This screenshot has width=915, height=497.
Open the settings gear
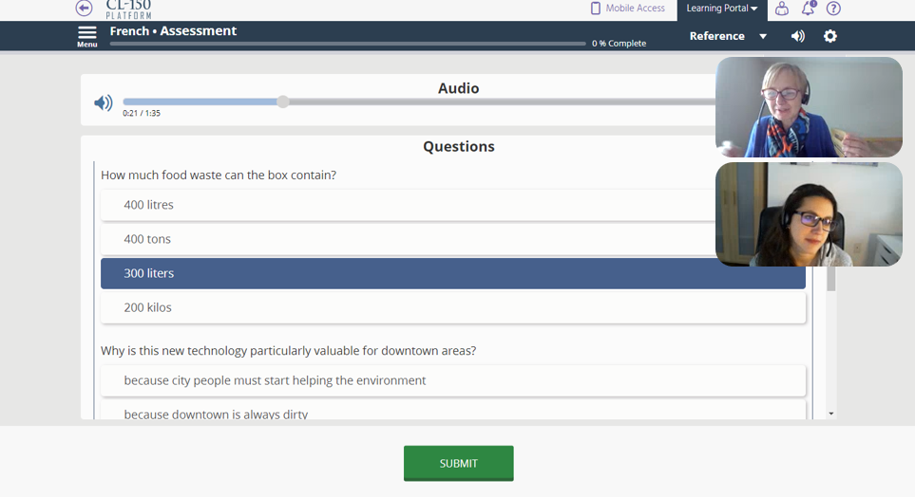click(830, 36)
